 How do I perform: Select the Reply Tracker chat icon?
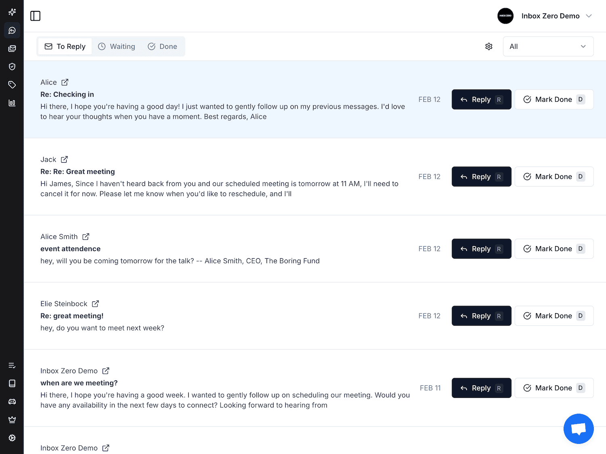pos(12,30)
